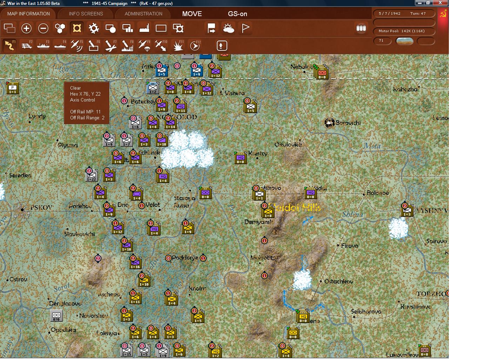The image size is (485, 363).
Task: Click the 71 value box
Action: [x=383, y=41]
